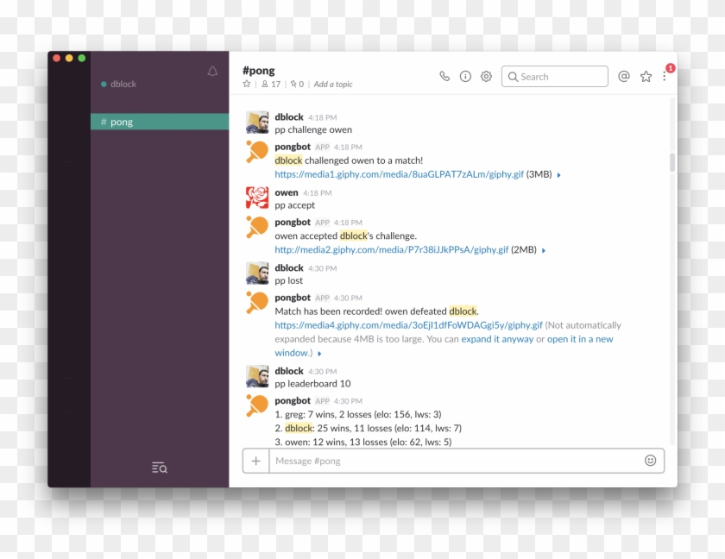The height and width of the screenshot is (559, 725).
Task: Start a call using the phone icon
Action: click(x=444, y=76)
